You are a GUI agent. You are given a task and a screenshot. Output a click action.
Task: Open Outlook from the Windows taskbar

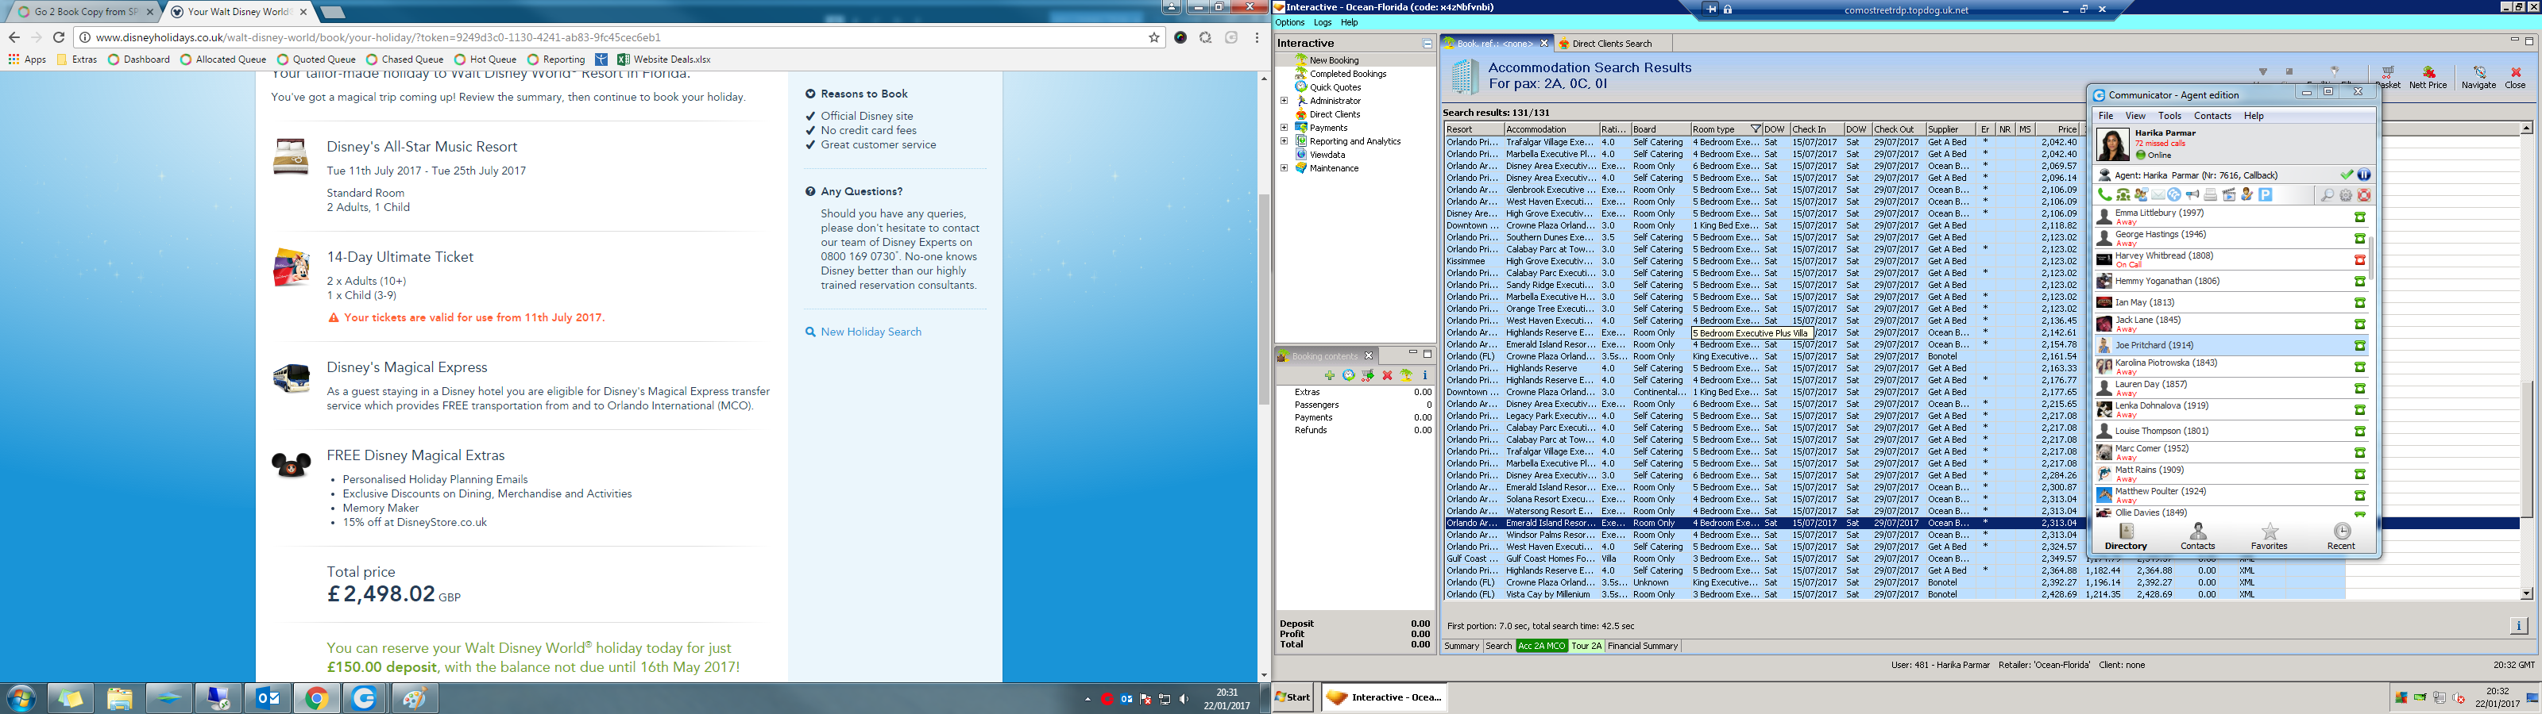coord(268,699)
